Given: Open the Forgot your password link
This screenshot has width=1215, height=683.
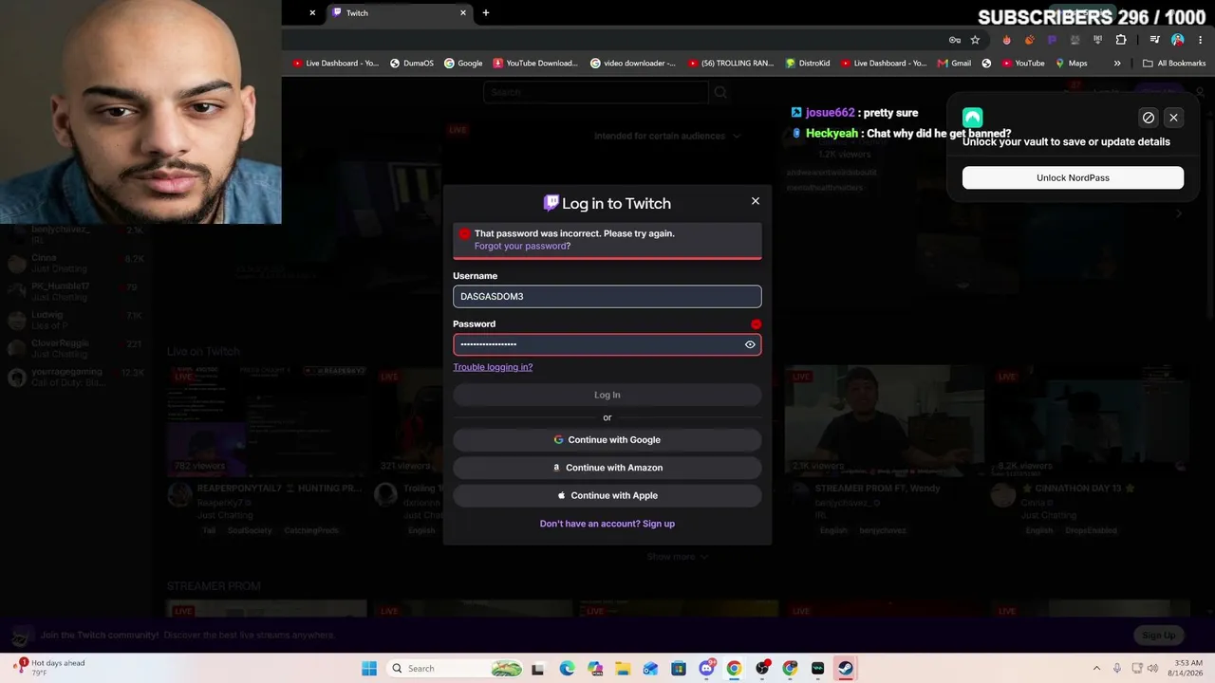Looking at the screenshot, I should point(522,246).
